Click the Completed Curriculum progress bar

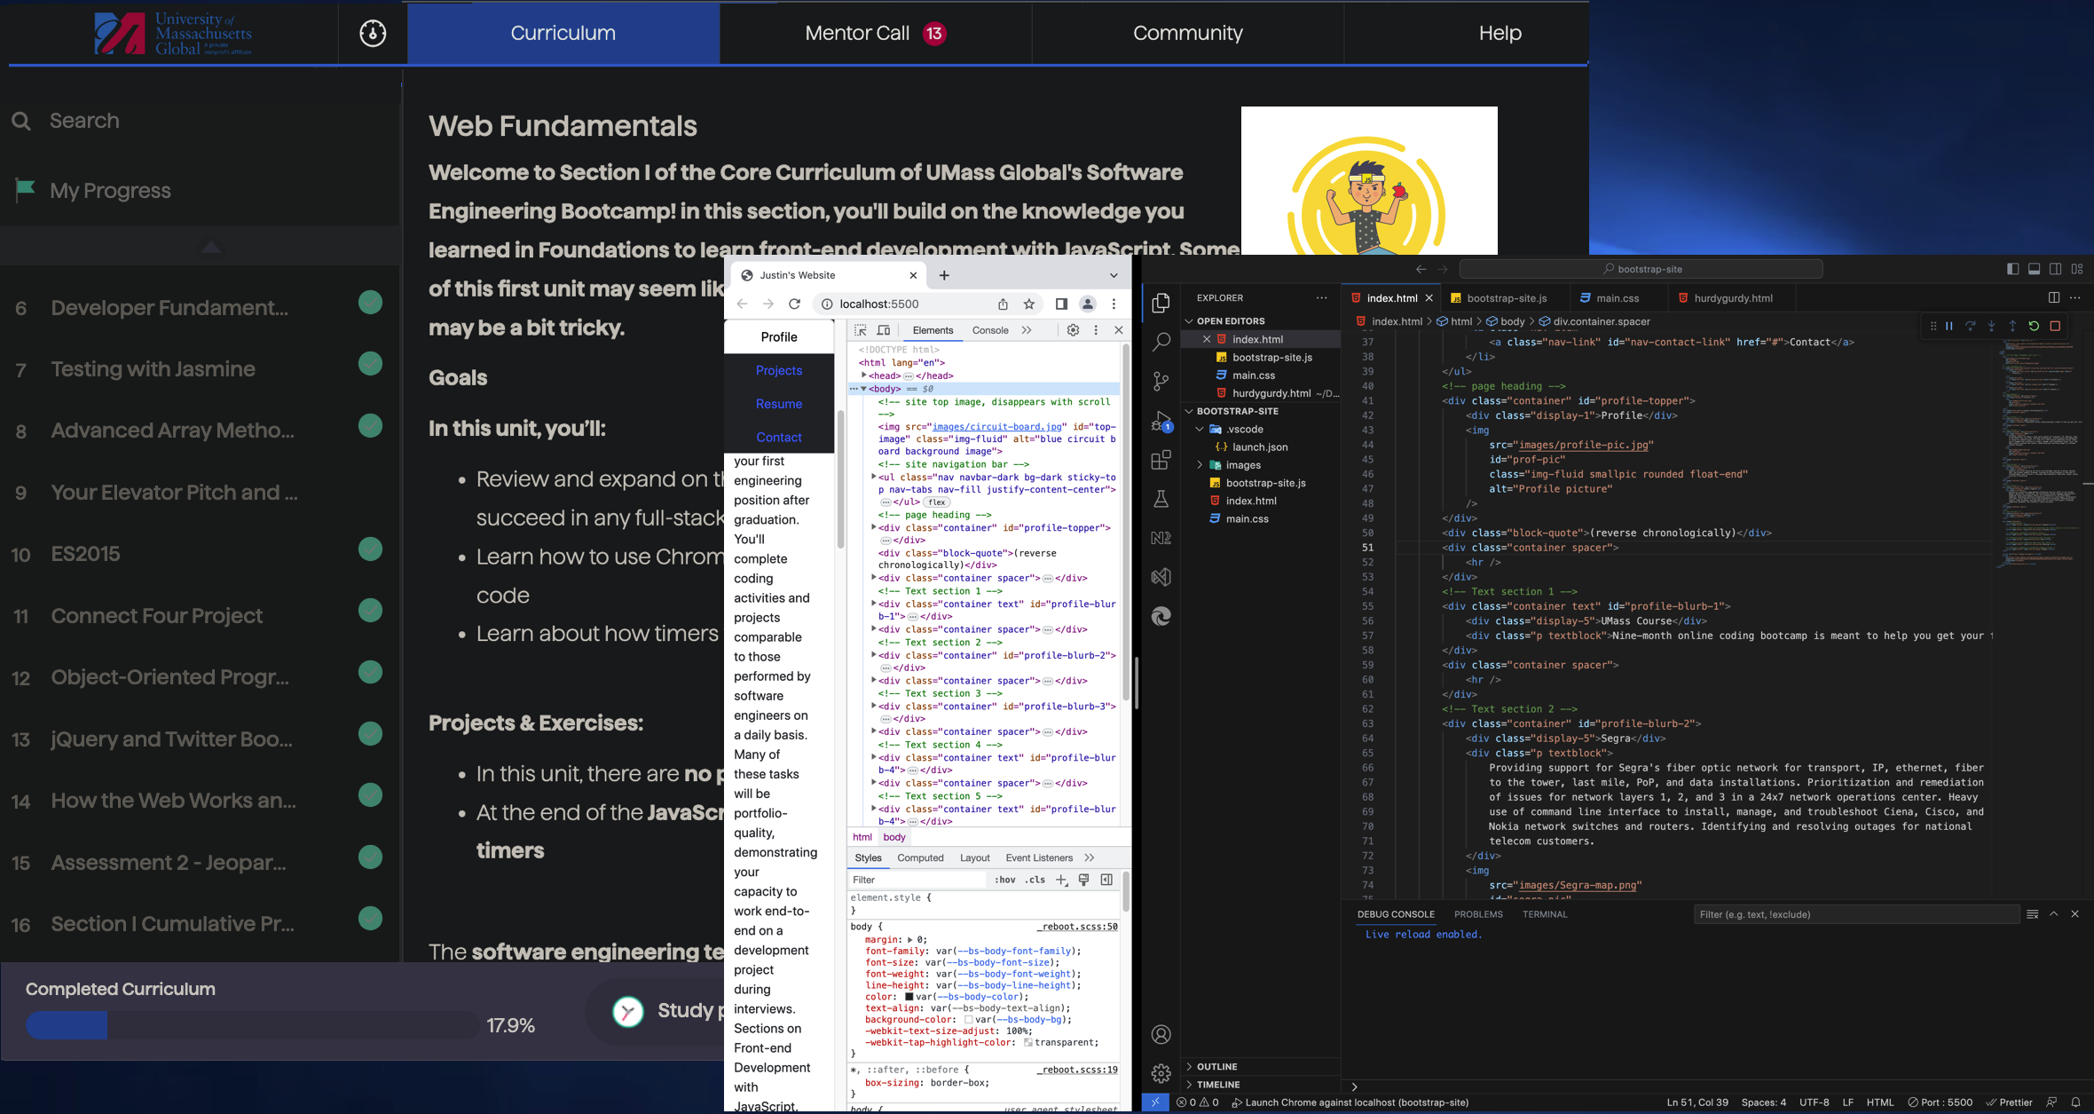(252, 1025)
